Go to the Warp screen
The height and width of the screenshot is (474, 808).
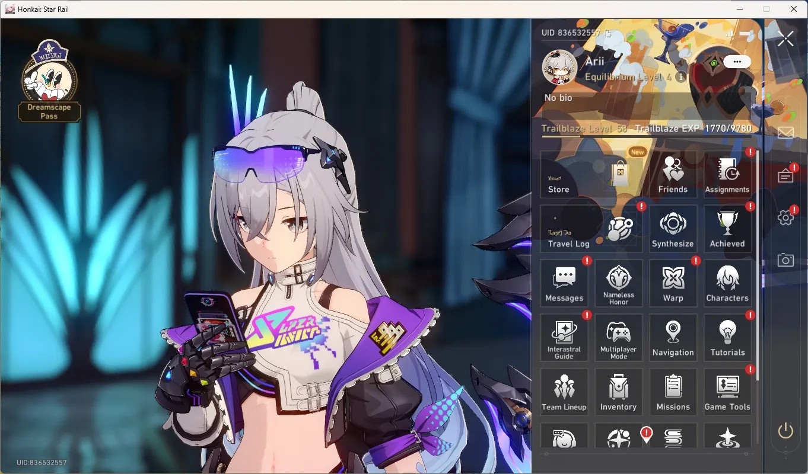[x=673, y=283]
